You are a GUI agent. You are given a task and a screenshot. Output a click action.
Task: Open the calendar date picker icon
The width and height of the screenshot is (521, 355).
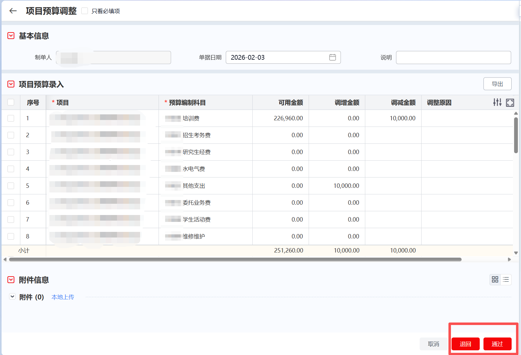click(x=332, y=57)
